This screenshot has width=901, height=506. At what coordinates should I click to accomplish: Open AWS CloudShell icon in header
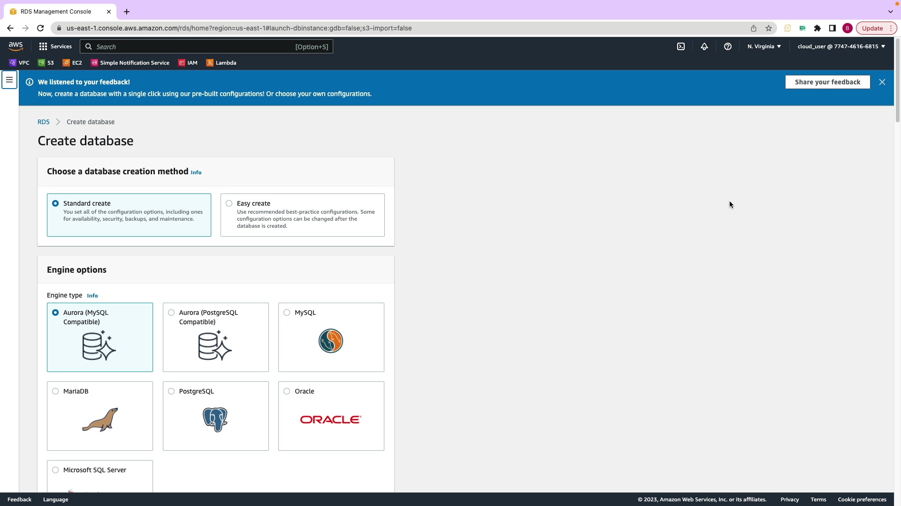[x=681, y=46]
